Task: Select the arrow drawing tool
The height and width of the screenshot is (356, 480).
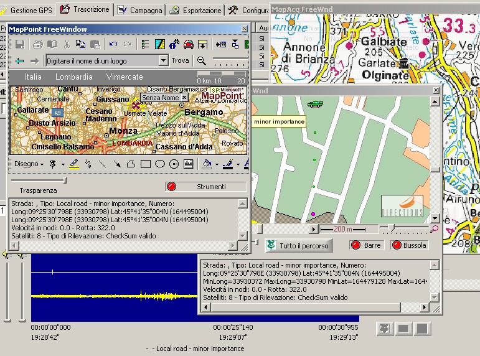Action: pos(116,164)
